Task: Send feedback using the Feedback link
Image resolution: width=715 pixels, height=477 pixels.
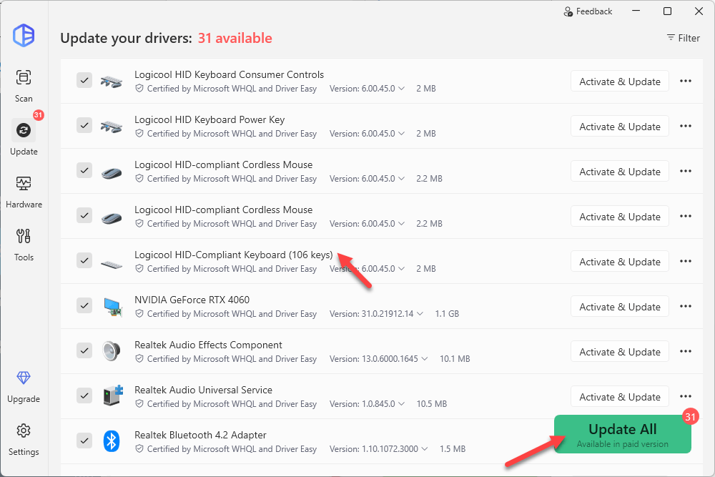Action: 588,11
